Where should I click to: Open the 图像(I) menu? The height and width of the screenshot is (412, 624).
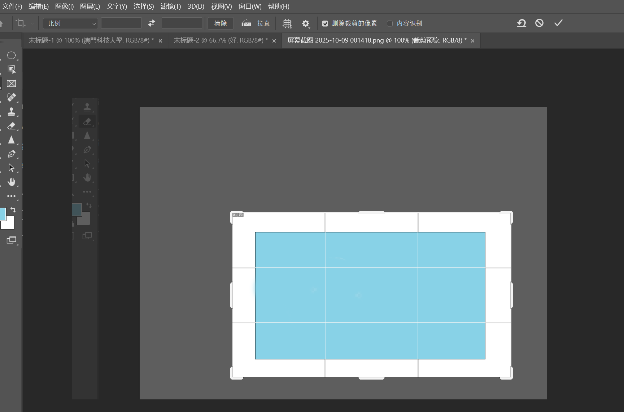(64, 6)
